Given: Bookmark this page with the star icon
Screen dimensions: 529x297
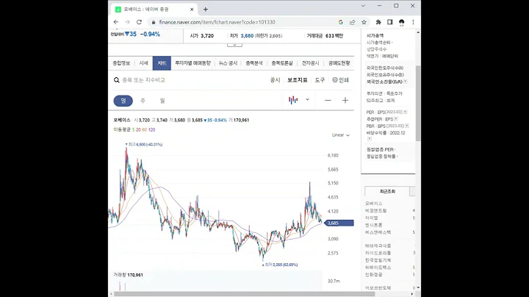Looking at the screenshot, I should (x=364, y=22).
